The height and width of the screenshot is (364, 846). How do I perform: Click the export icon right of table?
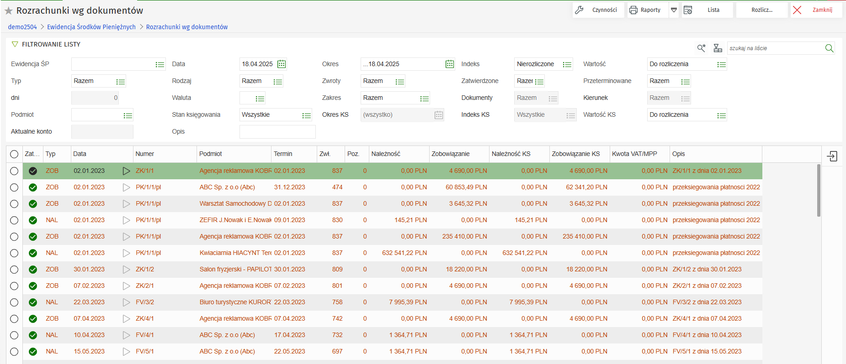tap(832, 156)
